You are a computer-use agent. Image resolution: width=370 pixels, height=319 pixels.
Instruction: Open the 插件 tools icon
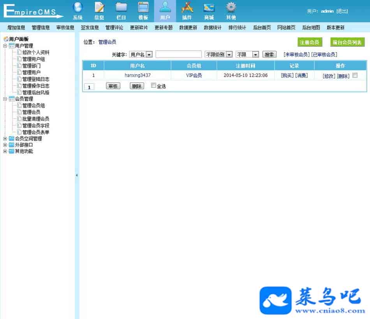click(187, 8)
